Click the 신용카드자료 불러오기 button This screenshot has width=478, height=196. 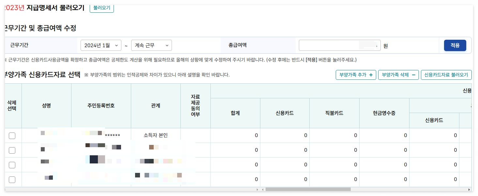coord(446,75)
